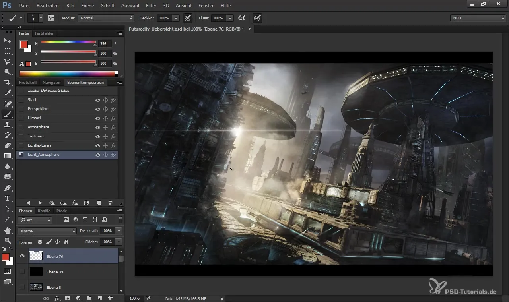509x302 pixels.
Task: Apply the Himmel layer comp
Action: coord(21,118)
